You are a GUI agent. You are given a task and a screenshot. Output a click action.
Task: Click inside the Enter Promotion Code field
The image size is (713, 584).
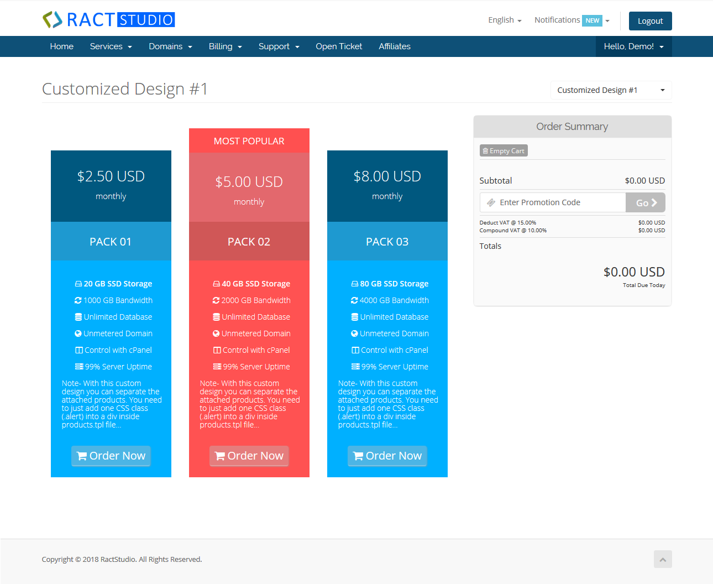pyautogui.click(x=553, y=202)
